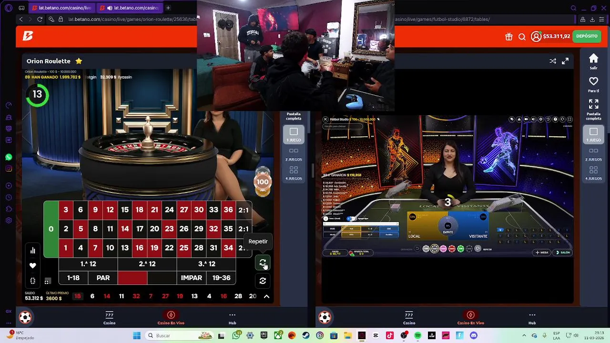Image resolution: width=610 pixels, height=343 pixels.
Task: Click Pantalla completa in middle panel
Action: [x=294, y=116]
